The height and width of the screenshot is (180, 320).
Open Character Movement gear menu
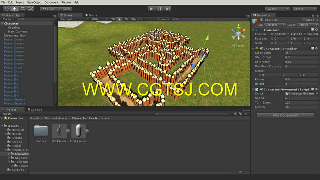pyautogui.click(x=316, y=89)
